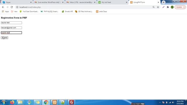Reload the current page
Screen dimensions: 187x105
tap(12, 7)
